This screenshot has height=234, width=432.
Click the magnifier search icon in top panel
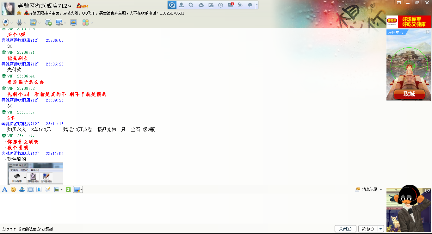point(191,5)
